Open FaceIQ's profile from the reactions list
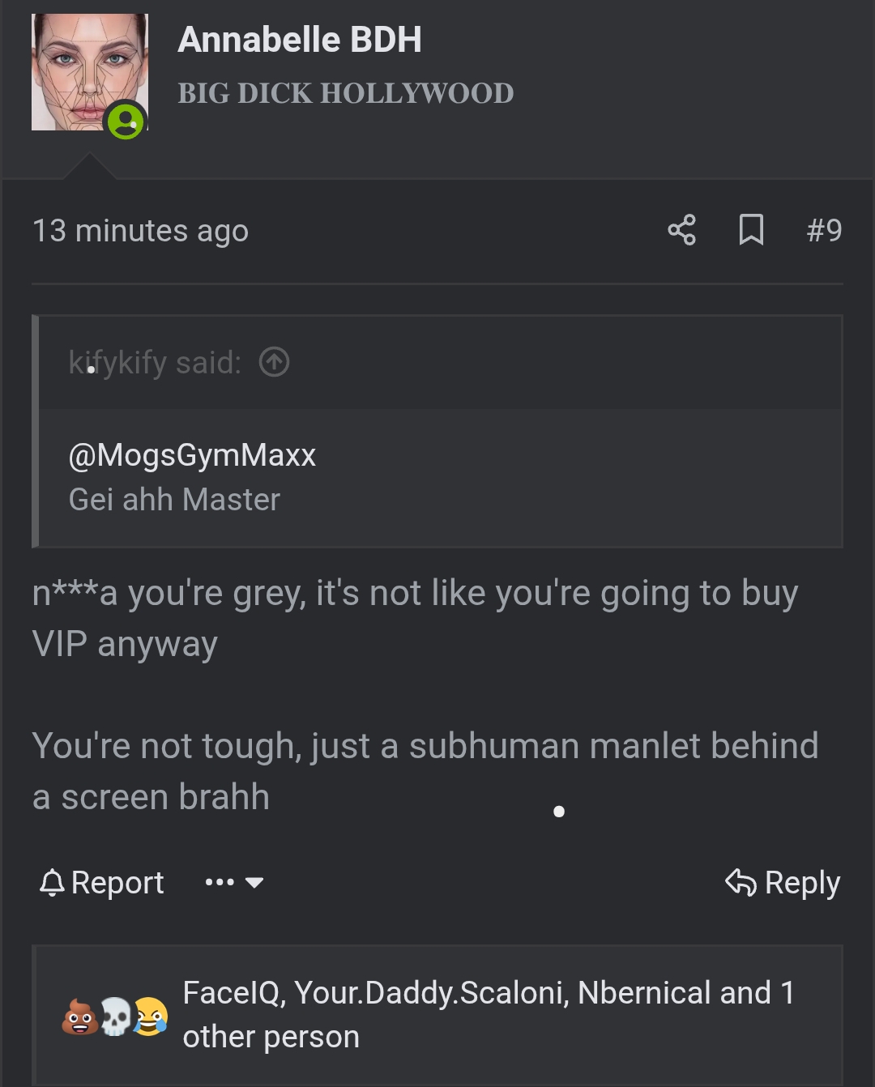Viewport: 875px width, 1087px height. pyautogui.click(x=232, y=993)
